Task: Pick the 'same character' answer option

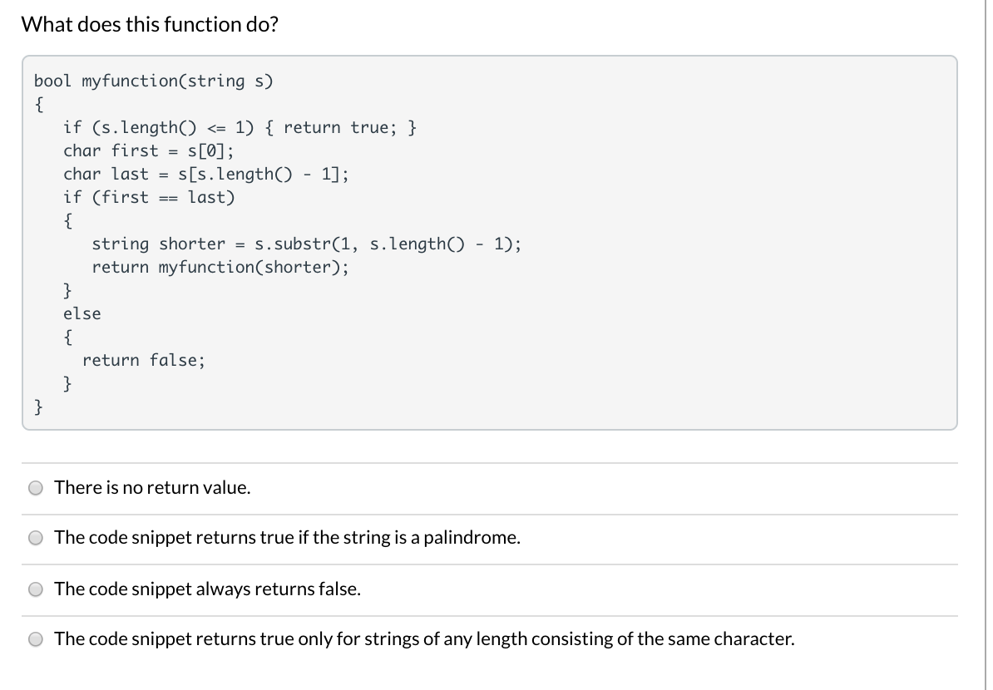Action: 36,638
